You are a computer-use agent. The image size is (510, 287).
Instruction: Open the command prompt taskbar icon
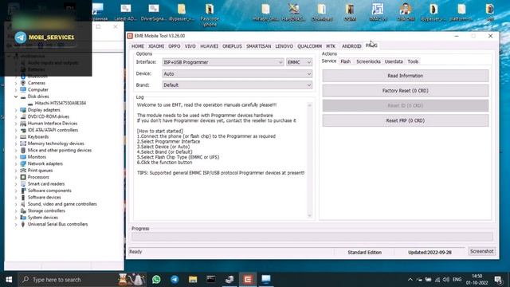211,279
